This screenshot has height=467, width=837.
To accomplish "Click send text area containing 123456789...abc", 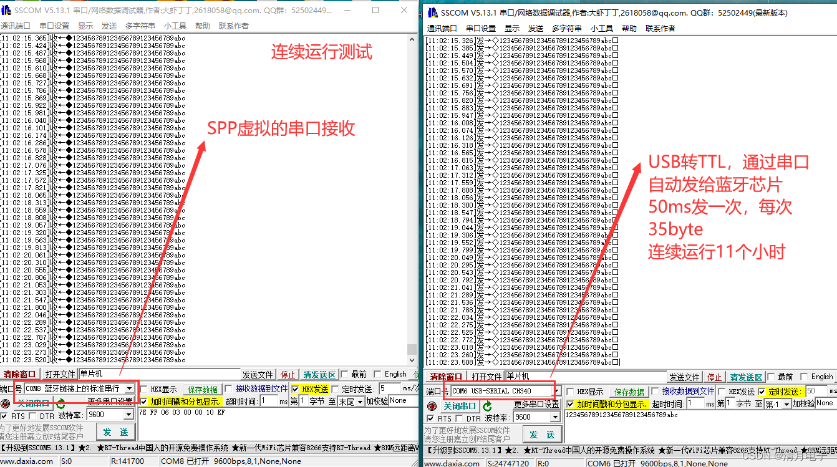I will click(x=700, y=426).
